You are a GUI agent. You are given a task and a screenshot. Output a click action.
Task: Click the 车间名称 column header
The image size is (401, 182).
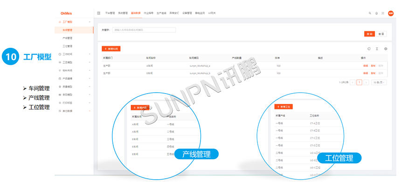[x=151, y=58]
